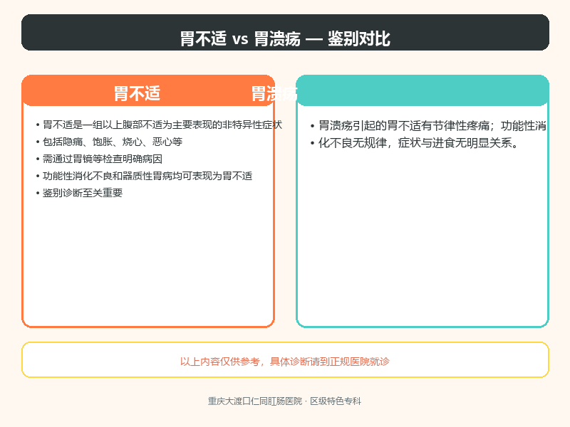This screenshot has height=427, width=570.
Task: Click disclaimer 以上内容仅供参考，具体诊断请到正规医院就诊
Action: tap(285, 362)
